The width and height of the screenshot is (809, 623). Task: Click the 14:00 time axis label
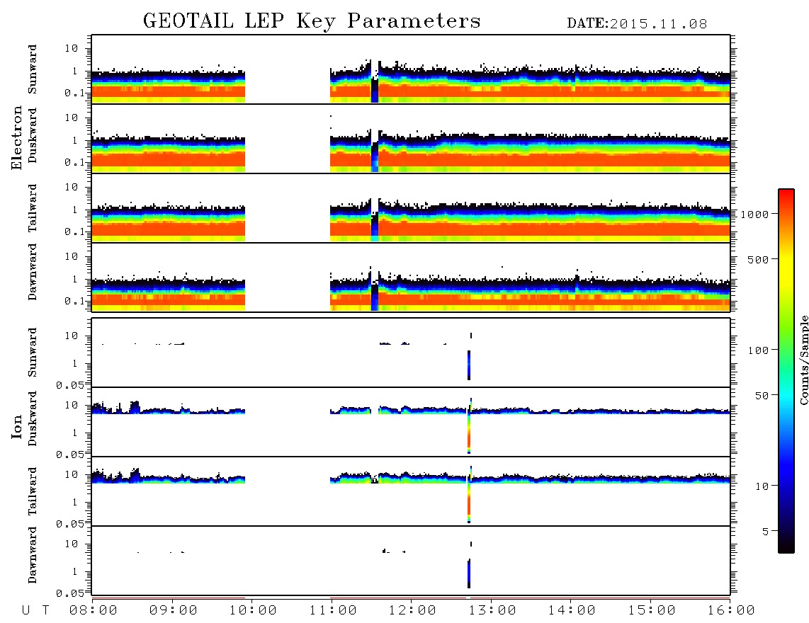coord(572,611)
